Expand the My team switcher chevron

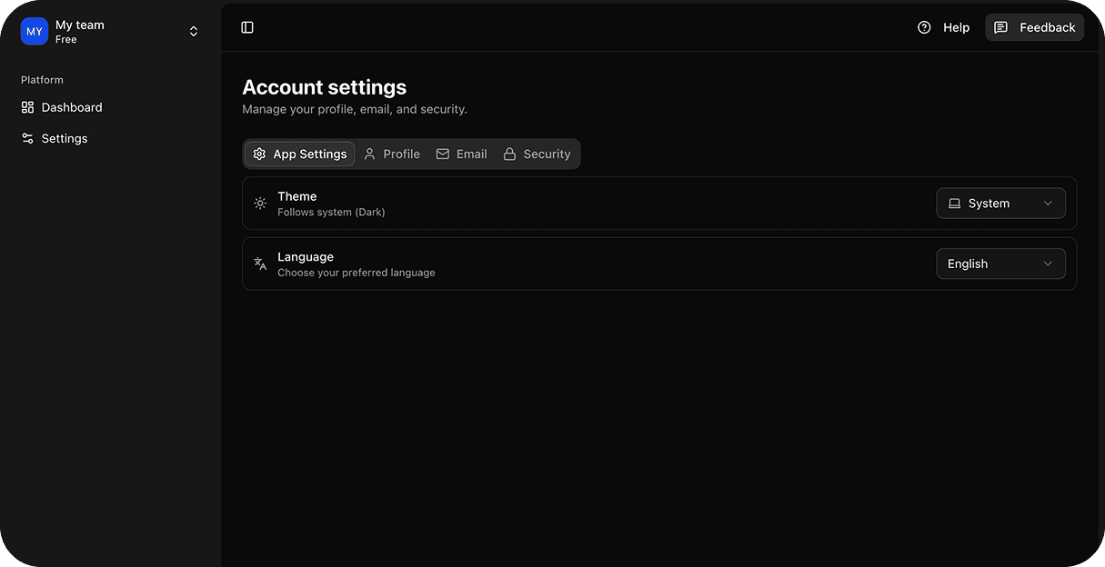click(194, 32)
